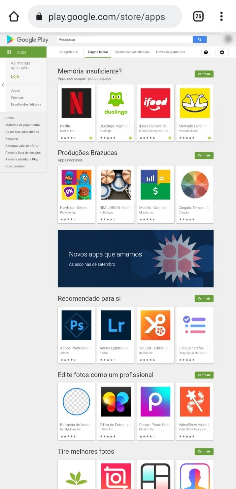This screenshot has height=489, width=236.
Task: Open Métodos de pagamento
Action: tap(22, 125)
